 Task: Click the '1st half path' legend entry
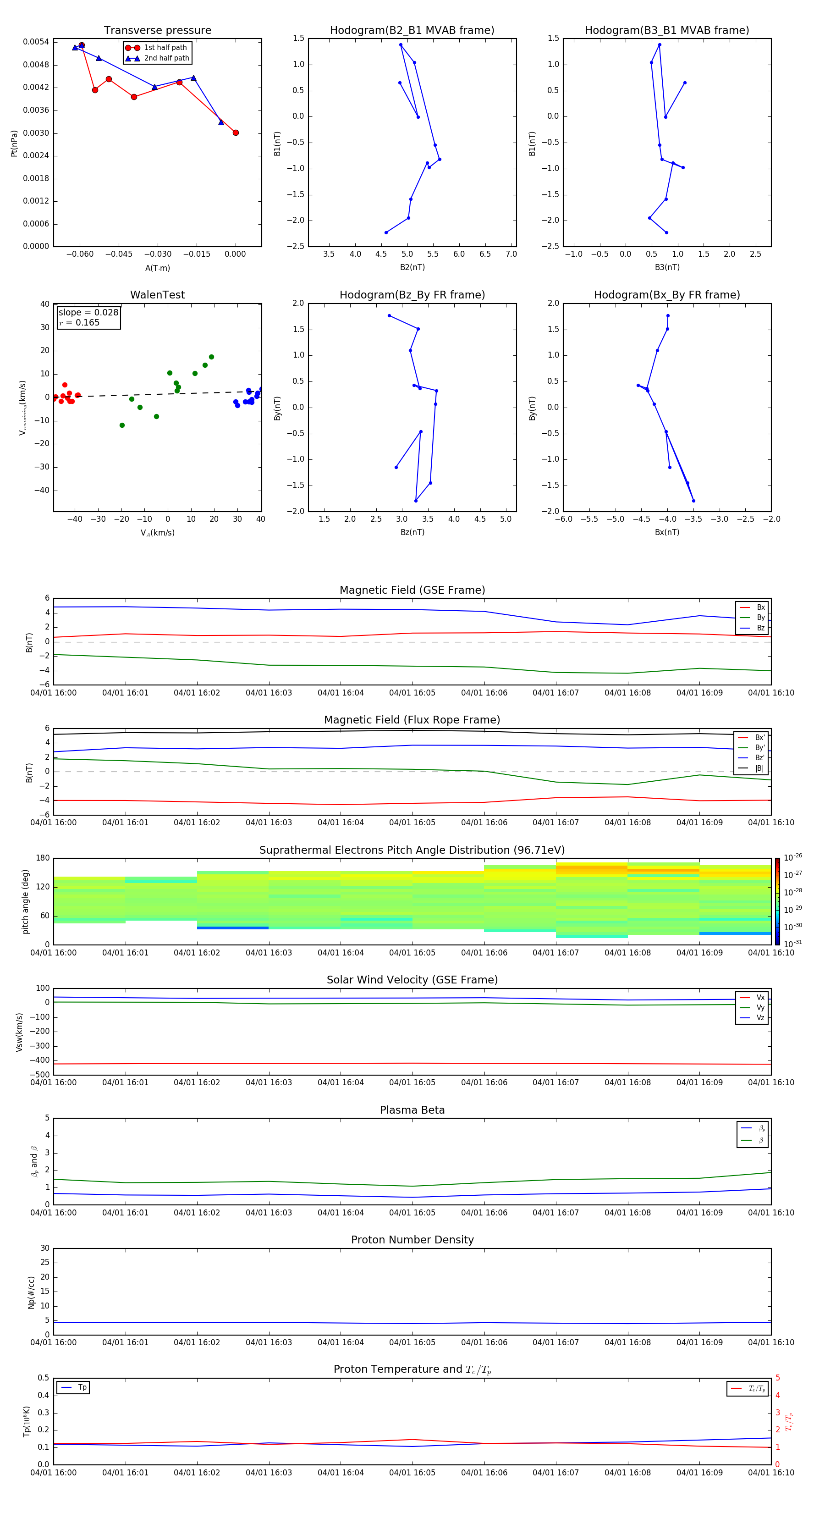coord(156,48)
